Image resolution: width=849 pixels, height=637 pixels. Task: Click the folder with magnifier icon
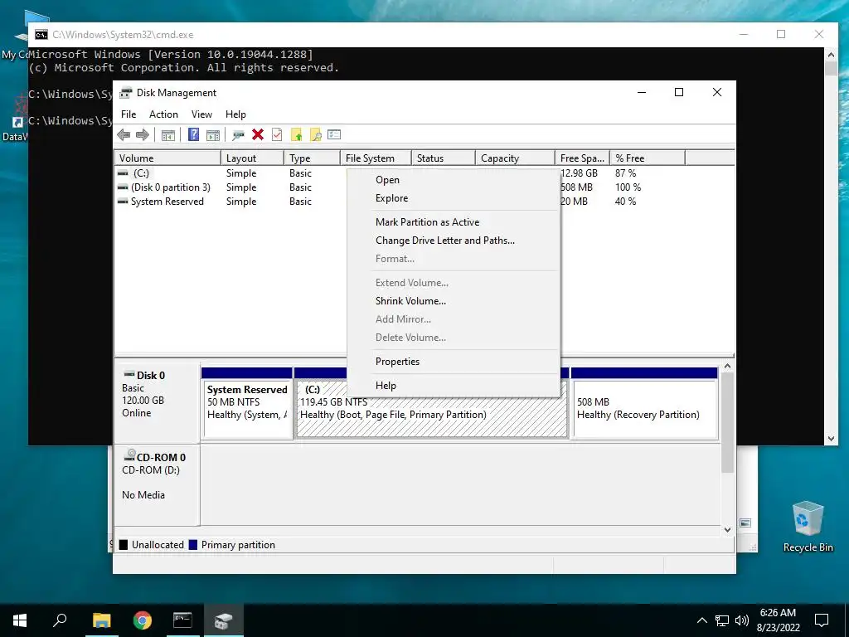coord(316,135)
